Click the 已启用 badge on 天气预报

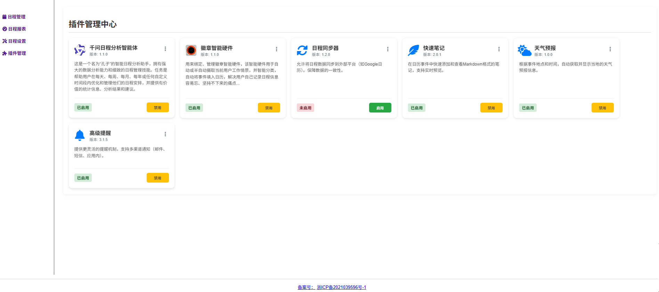pos(528,108)
